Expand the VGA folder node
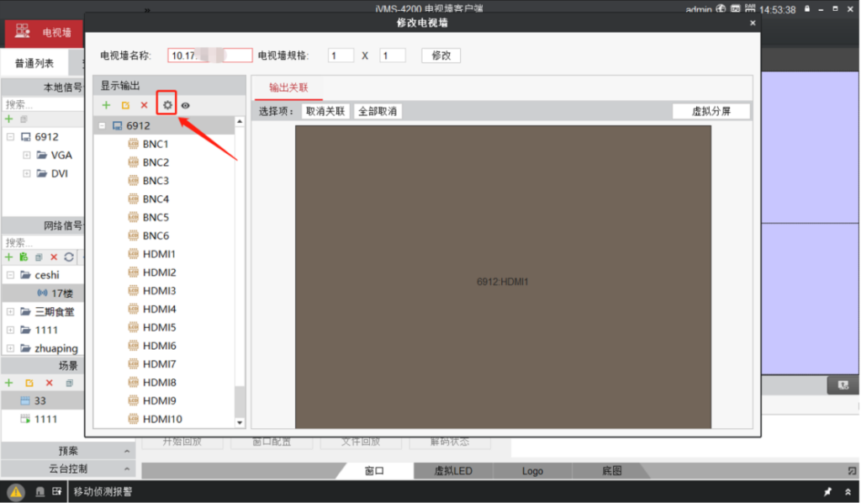 tap(27, 155)
